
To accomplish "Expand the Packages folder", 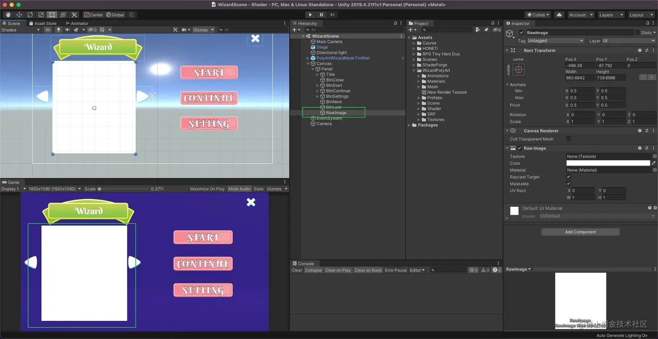I will point(410,125).
